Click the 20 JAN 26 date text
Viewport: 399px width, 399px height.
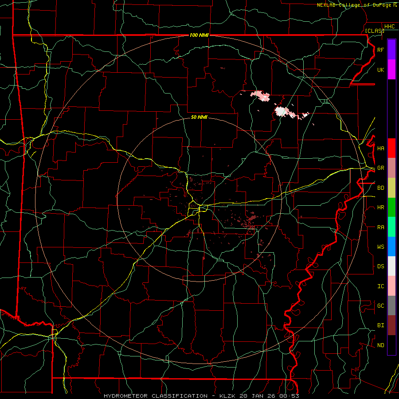[257, 396]
